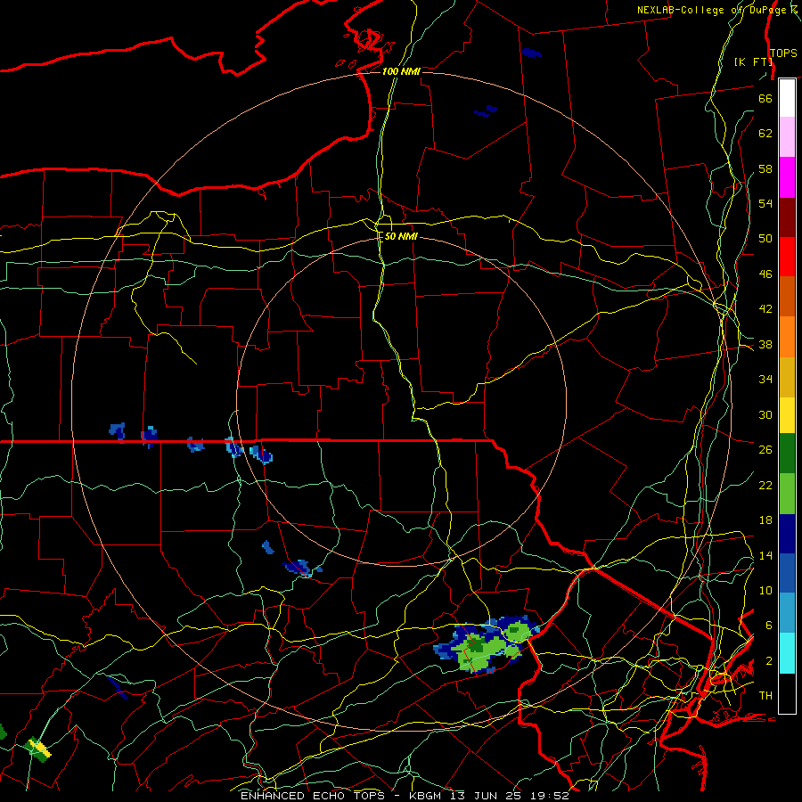Click the "54" legend value
This screenshot has width=802, height=802.
[x=765, y=203]
